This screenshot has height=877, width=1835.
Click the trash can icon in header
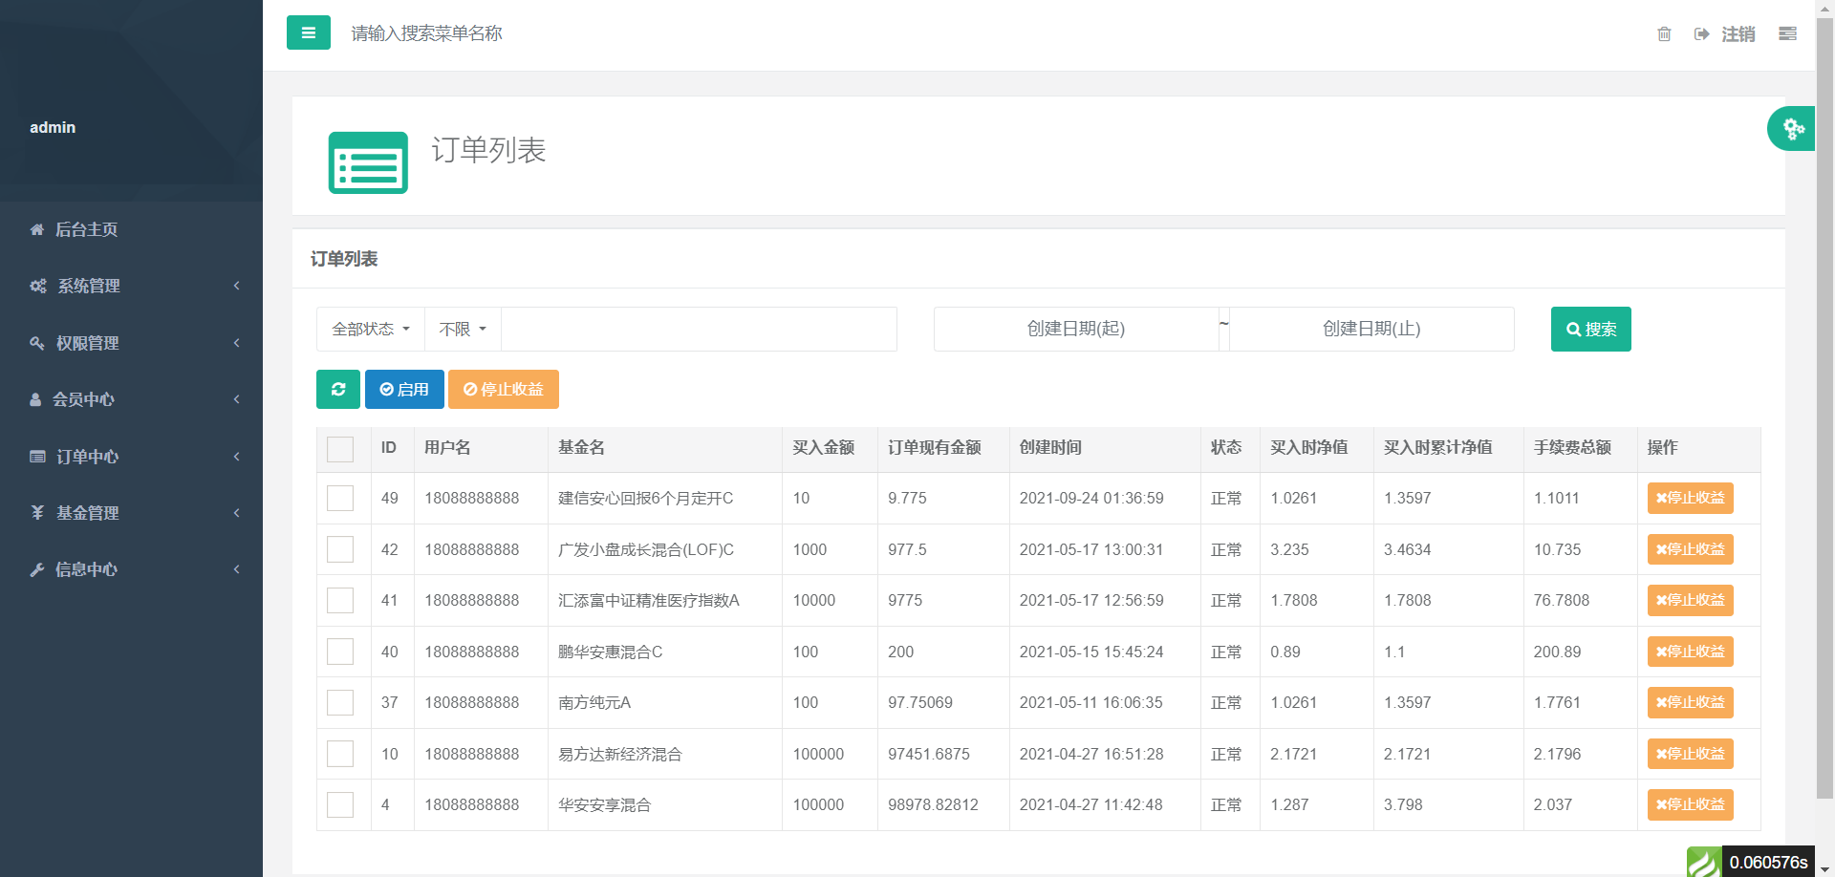1664,34
